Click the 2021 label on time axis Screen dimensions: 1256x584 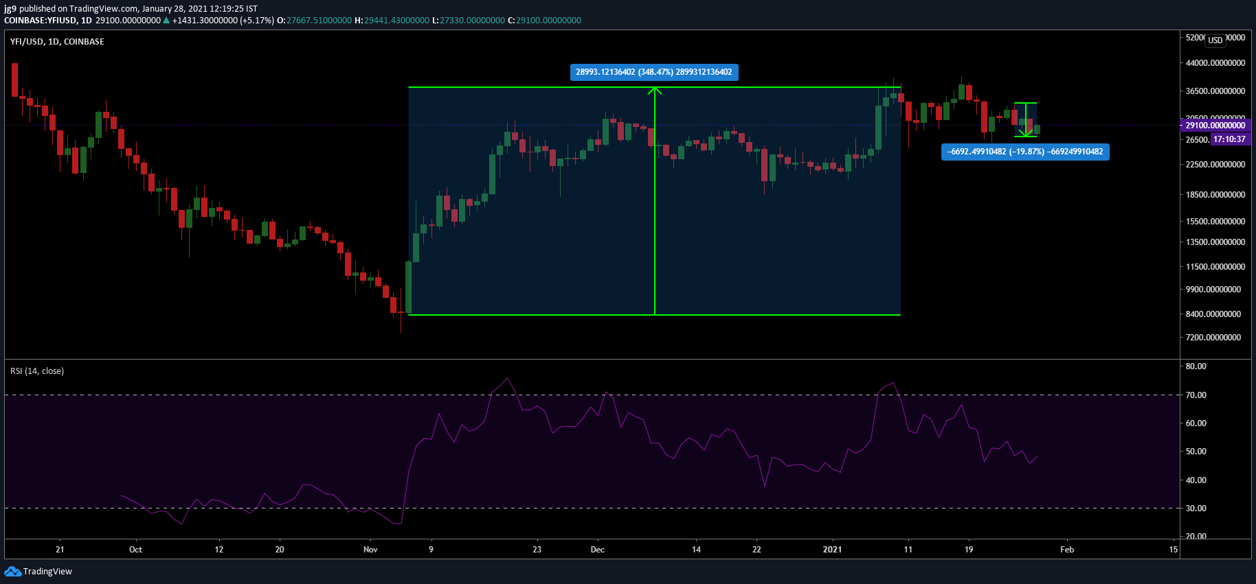tap(832, 550)
